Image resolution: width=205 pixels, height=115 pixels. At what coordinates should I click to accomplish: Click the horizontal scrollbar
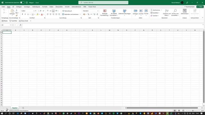coord(162,108)
